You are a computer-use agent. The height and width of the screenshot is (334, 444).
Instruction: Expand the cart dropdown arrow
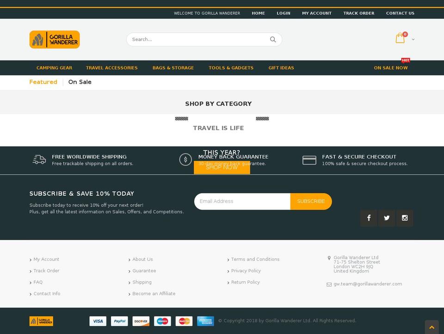pos(413,39)
